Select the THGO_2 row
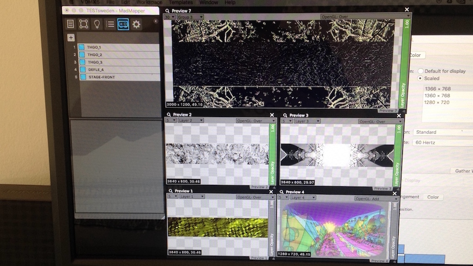 click(x=119, y=54)
